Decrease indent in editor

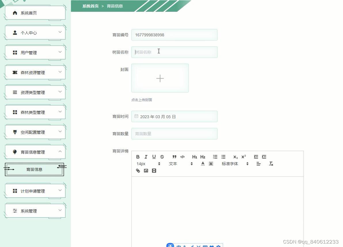pos(256,157)
